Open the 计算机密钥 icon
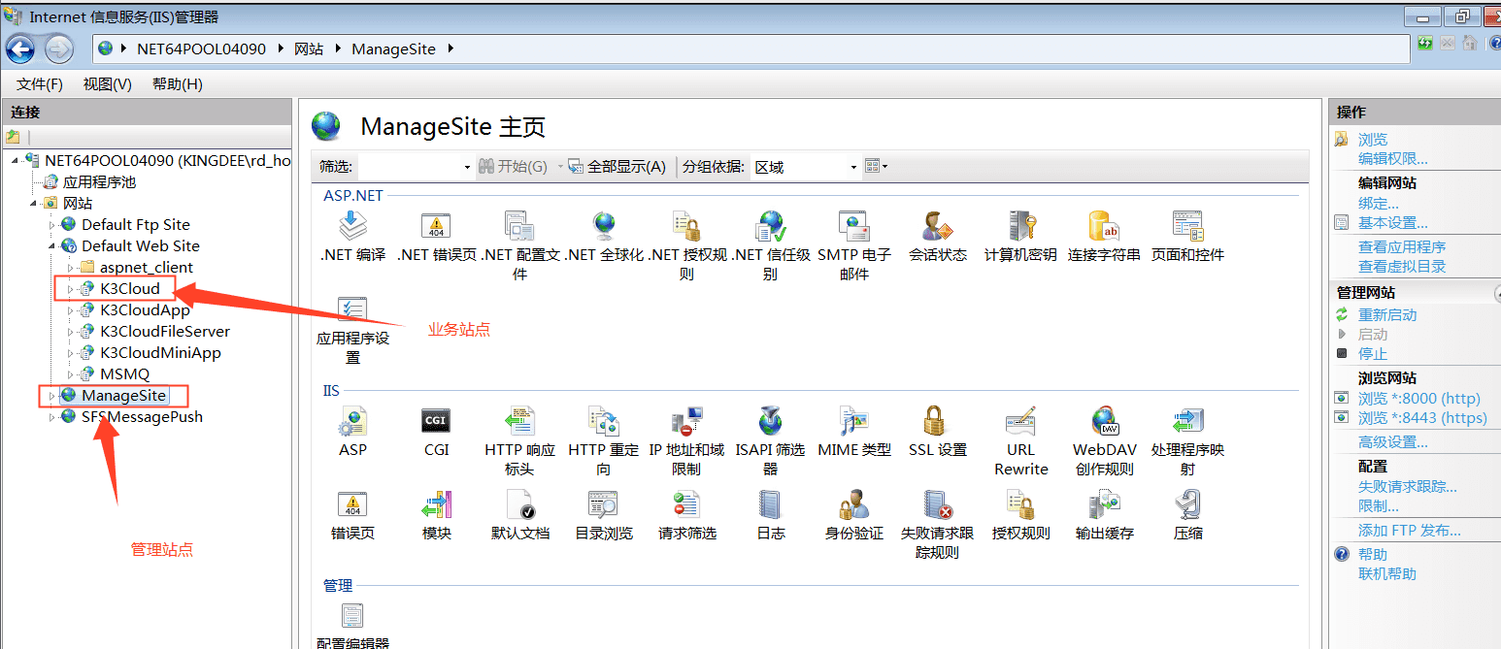The image size is (1501, 649). click(1021, 226)
